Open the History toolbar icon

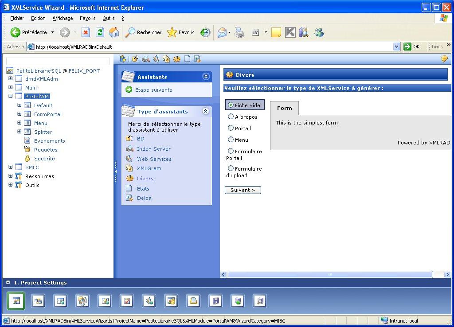(x=205, y=32)
